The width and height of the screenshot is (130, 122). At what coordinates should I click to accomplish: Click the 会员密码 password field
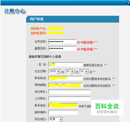pyautogui.click(x=62, y=42)
